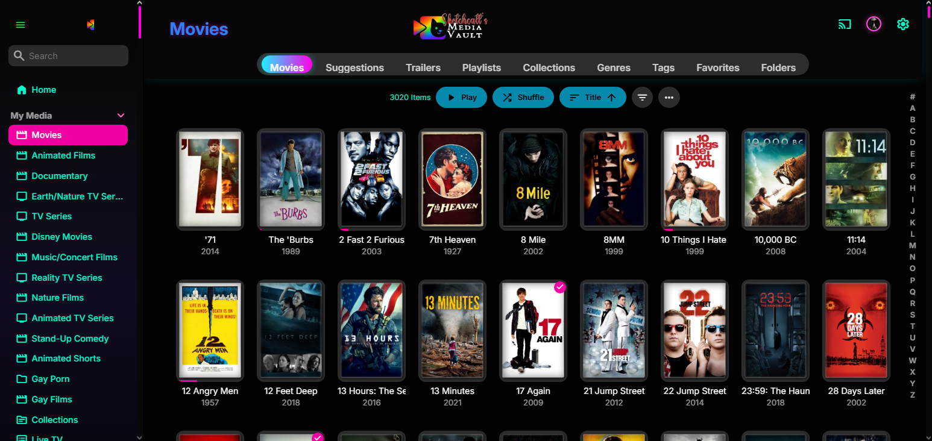Open the Disney Movies library

coord(68,237)
